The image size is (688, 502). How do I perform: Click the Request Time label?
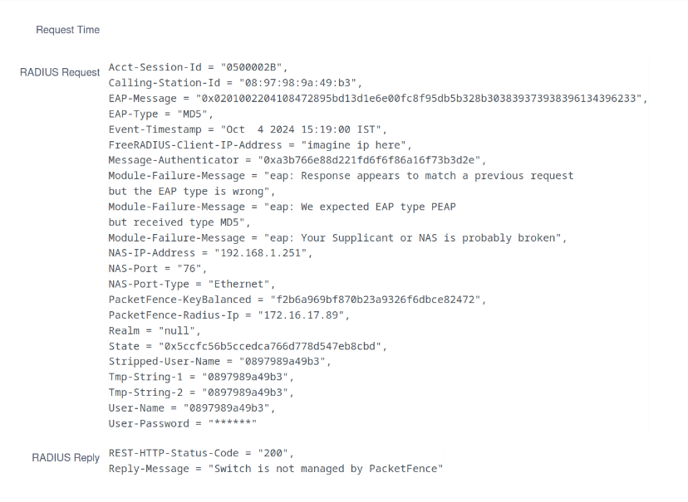[67, 30]
